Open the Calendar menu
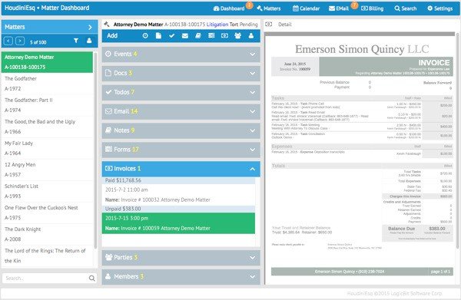The height and width of the screenshot is (300, 461). [x=306, y=8]
